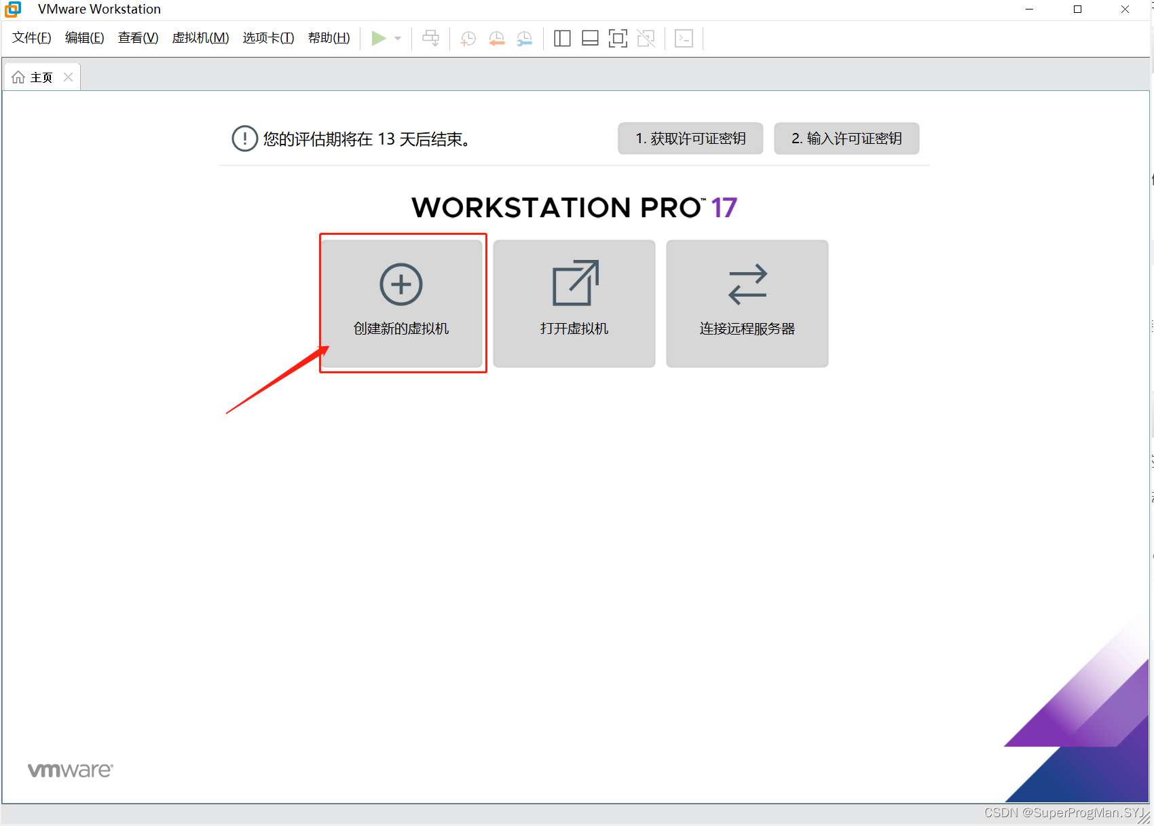Click the Unity mode toolbar icon

coord(646,39)
